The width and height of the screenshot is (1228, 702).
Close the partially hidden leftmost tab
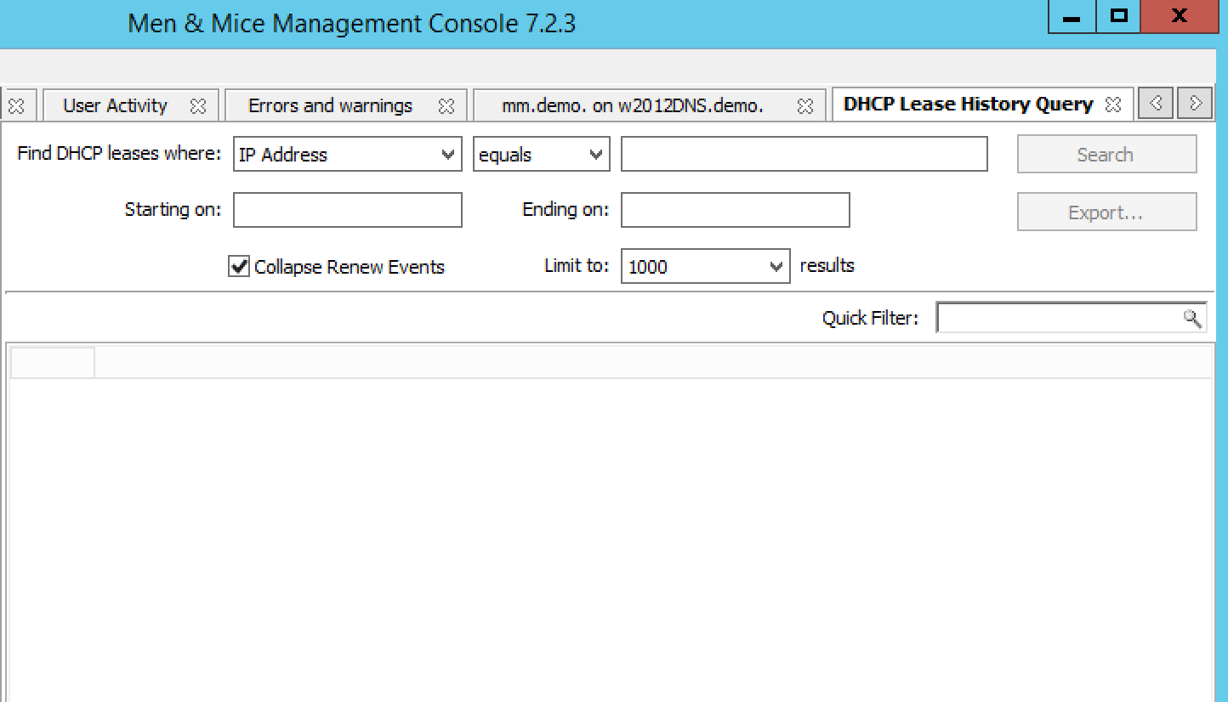click(x=15, y=106)
